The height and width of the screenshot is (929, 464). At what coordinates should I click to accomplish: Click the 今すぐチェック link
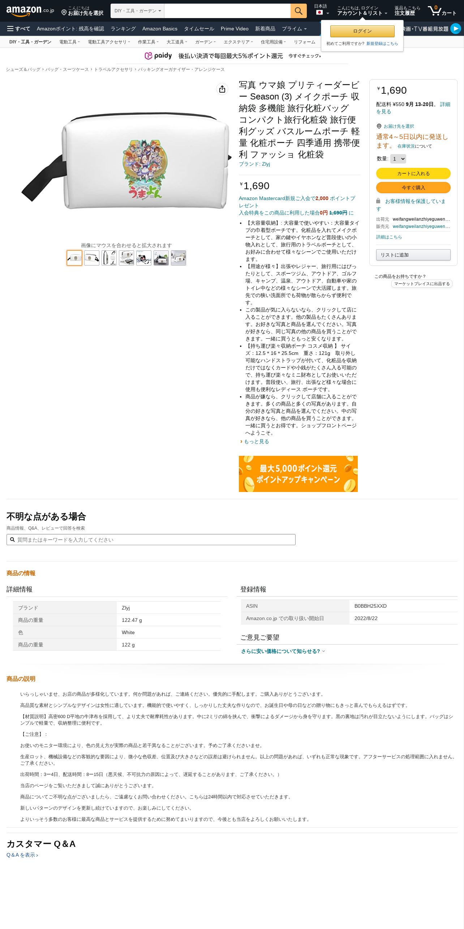click(305, 56)
